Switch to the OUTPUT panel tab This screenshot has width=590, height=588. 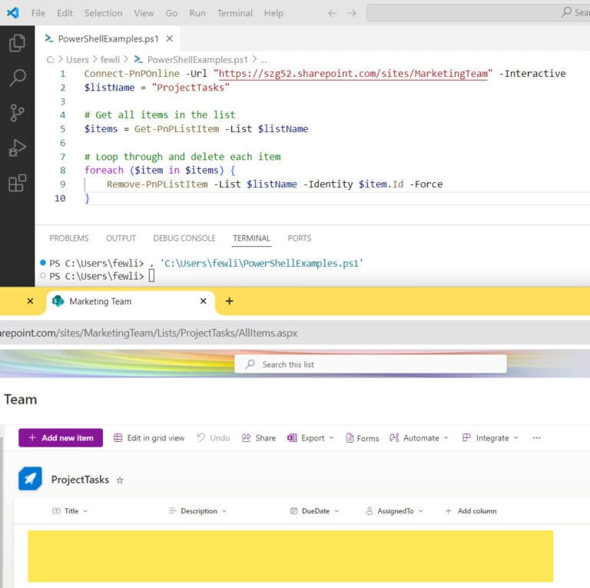tap(121, 238)
